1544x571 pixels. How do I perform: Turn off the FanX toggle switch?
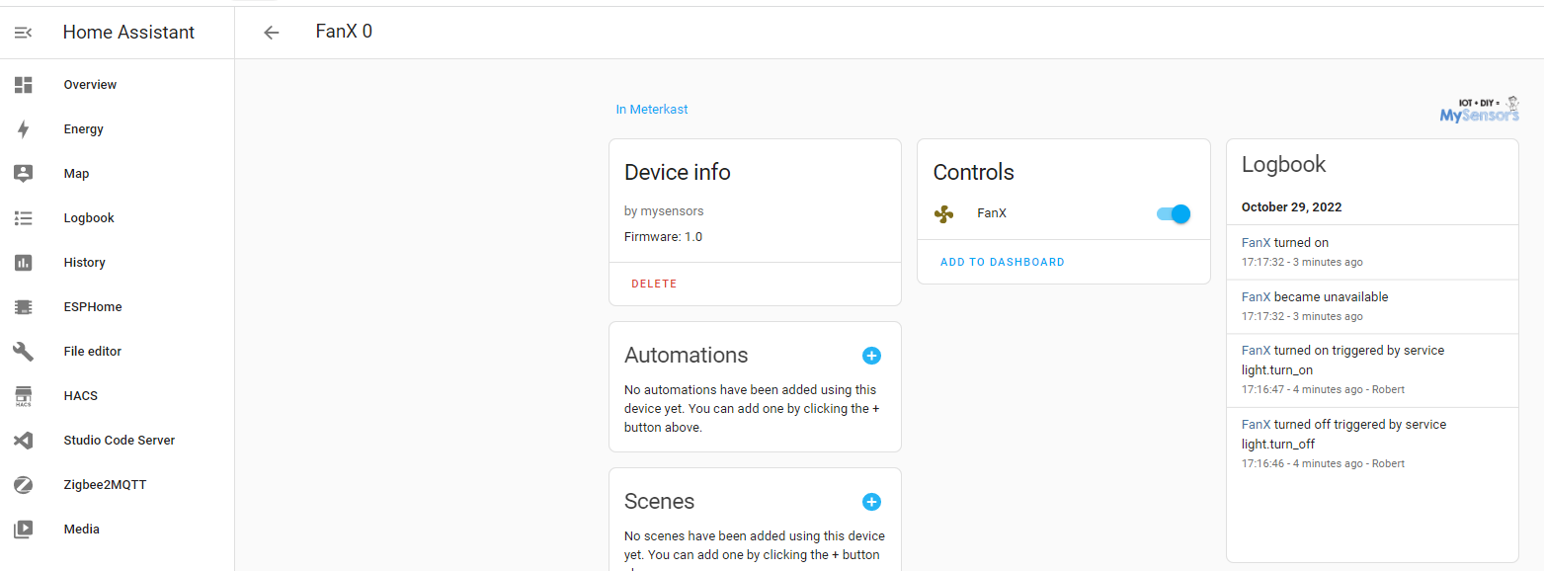[x=1174, y=213]
